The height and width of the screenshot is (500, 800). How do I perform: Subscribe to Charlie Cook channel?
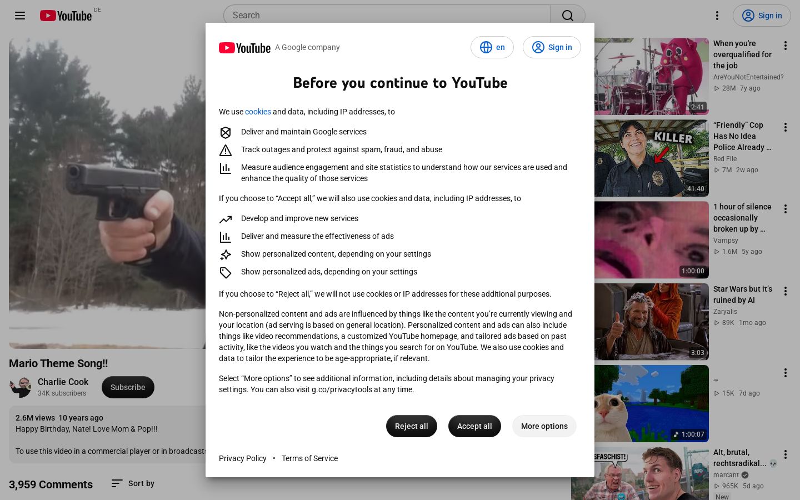point(128,387)
